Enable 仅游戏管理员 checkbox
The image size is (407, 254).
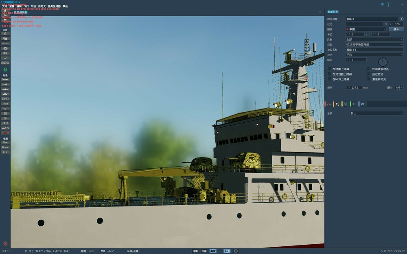click(369, 69)
